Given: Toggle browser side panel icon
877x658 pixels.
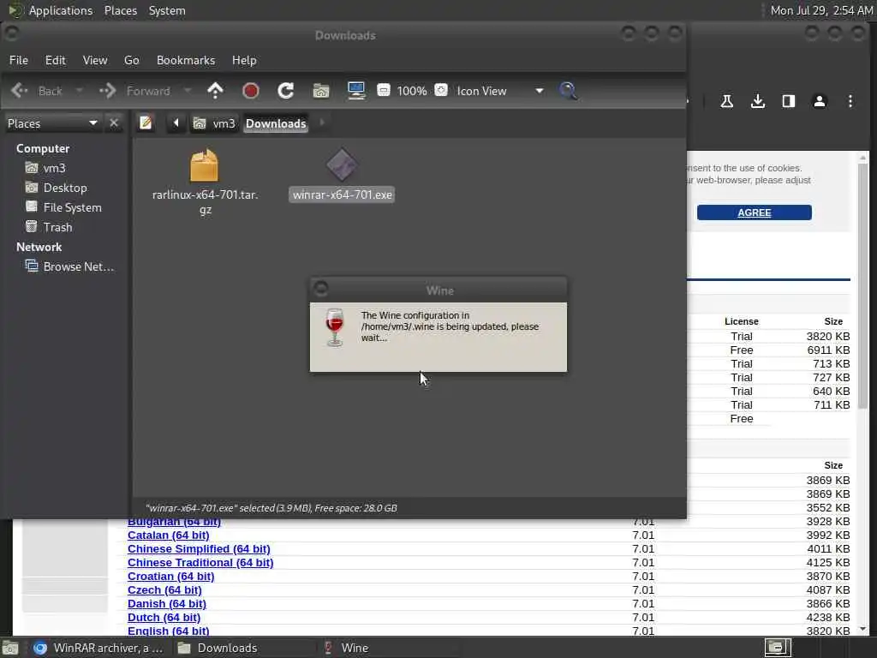Looking at the screenshot, I should pyautogui.click(x=789, y=101).
